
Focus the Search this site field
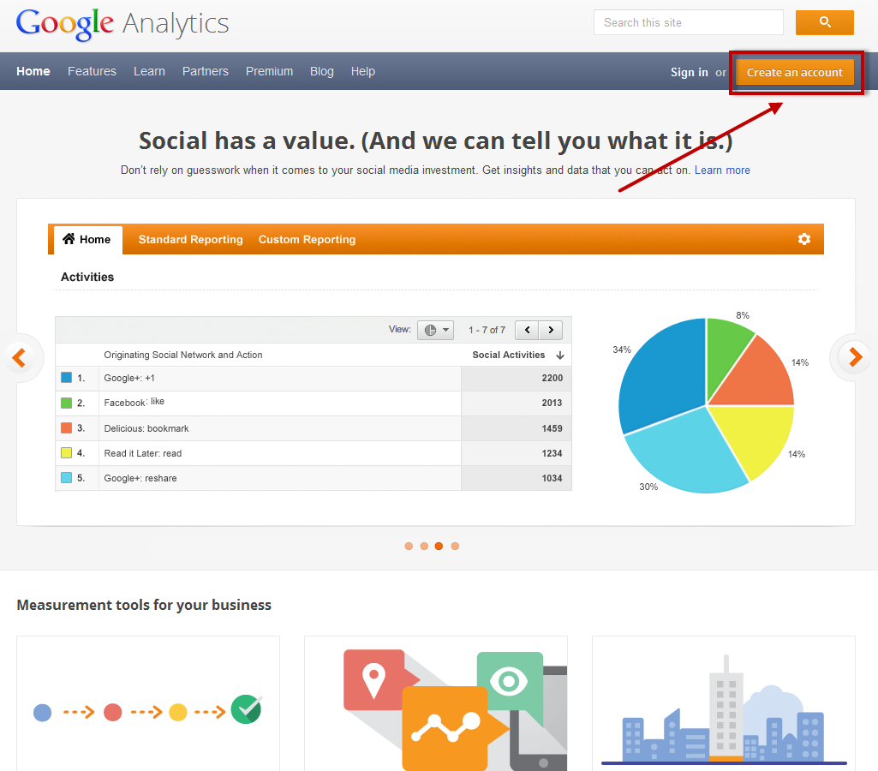coord(688,22)
